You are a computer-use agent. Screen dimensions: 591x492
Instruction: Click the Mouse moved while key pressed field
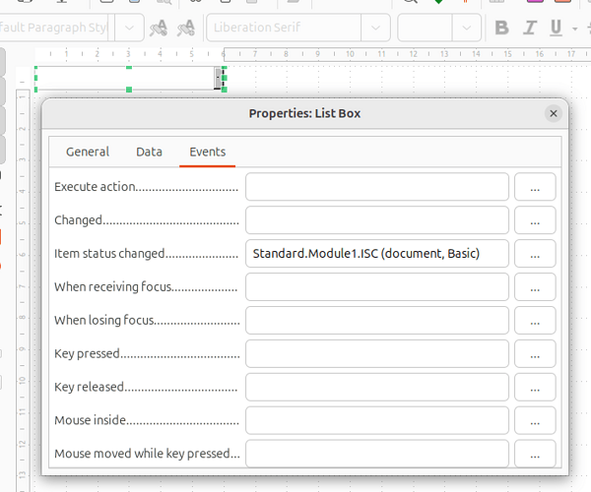click(377, 454)
